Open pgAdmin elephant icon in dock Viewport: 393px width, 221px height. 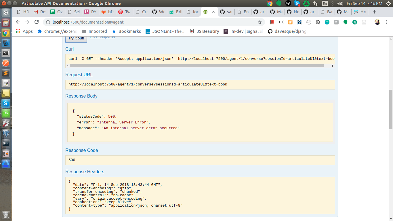[x=6, y=133]
